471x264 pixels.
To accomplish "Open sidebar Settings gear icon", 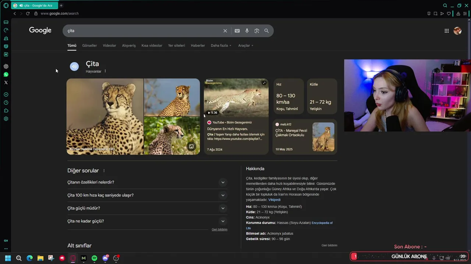I will [6, 119].
